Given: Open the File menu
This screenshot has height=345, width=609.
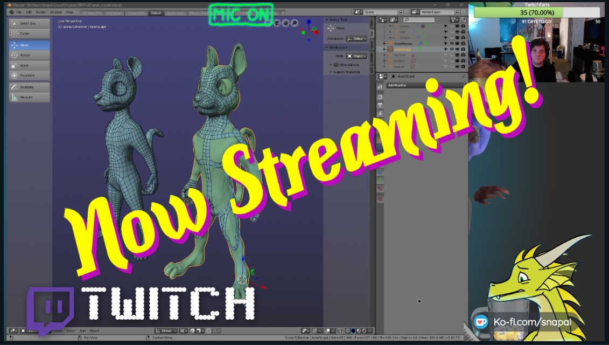Looking at the screenshot, I should coord(19,12).
